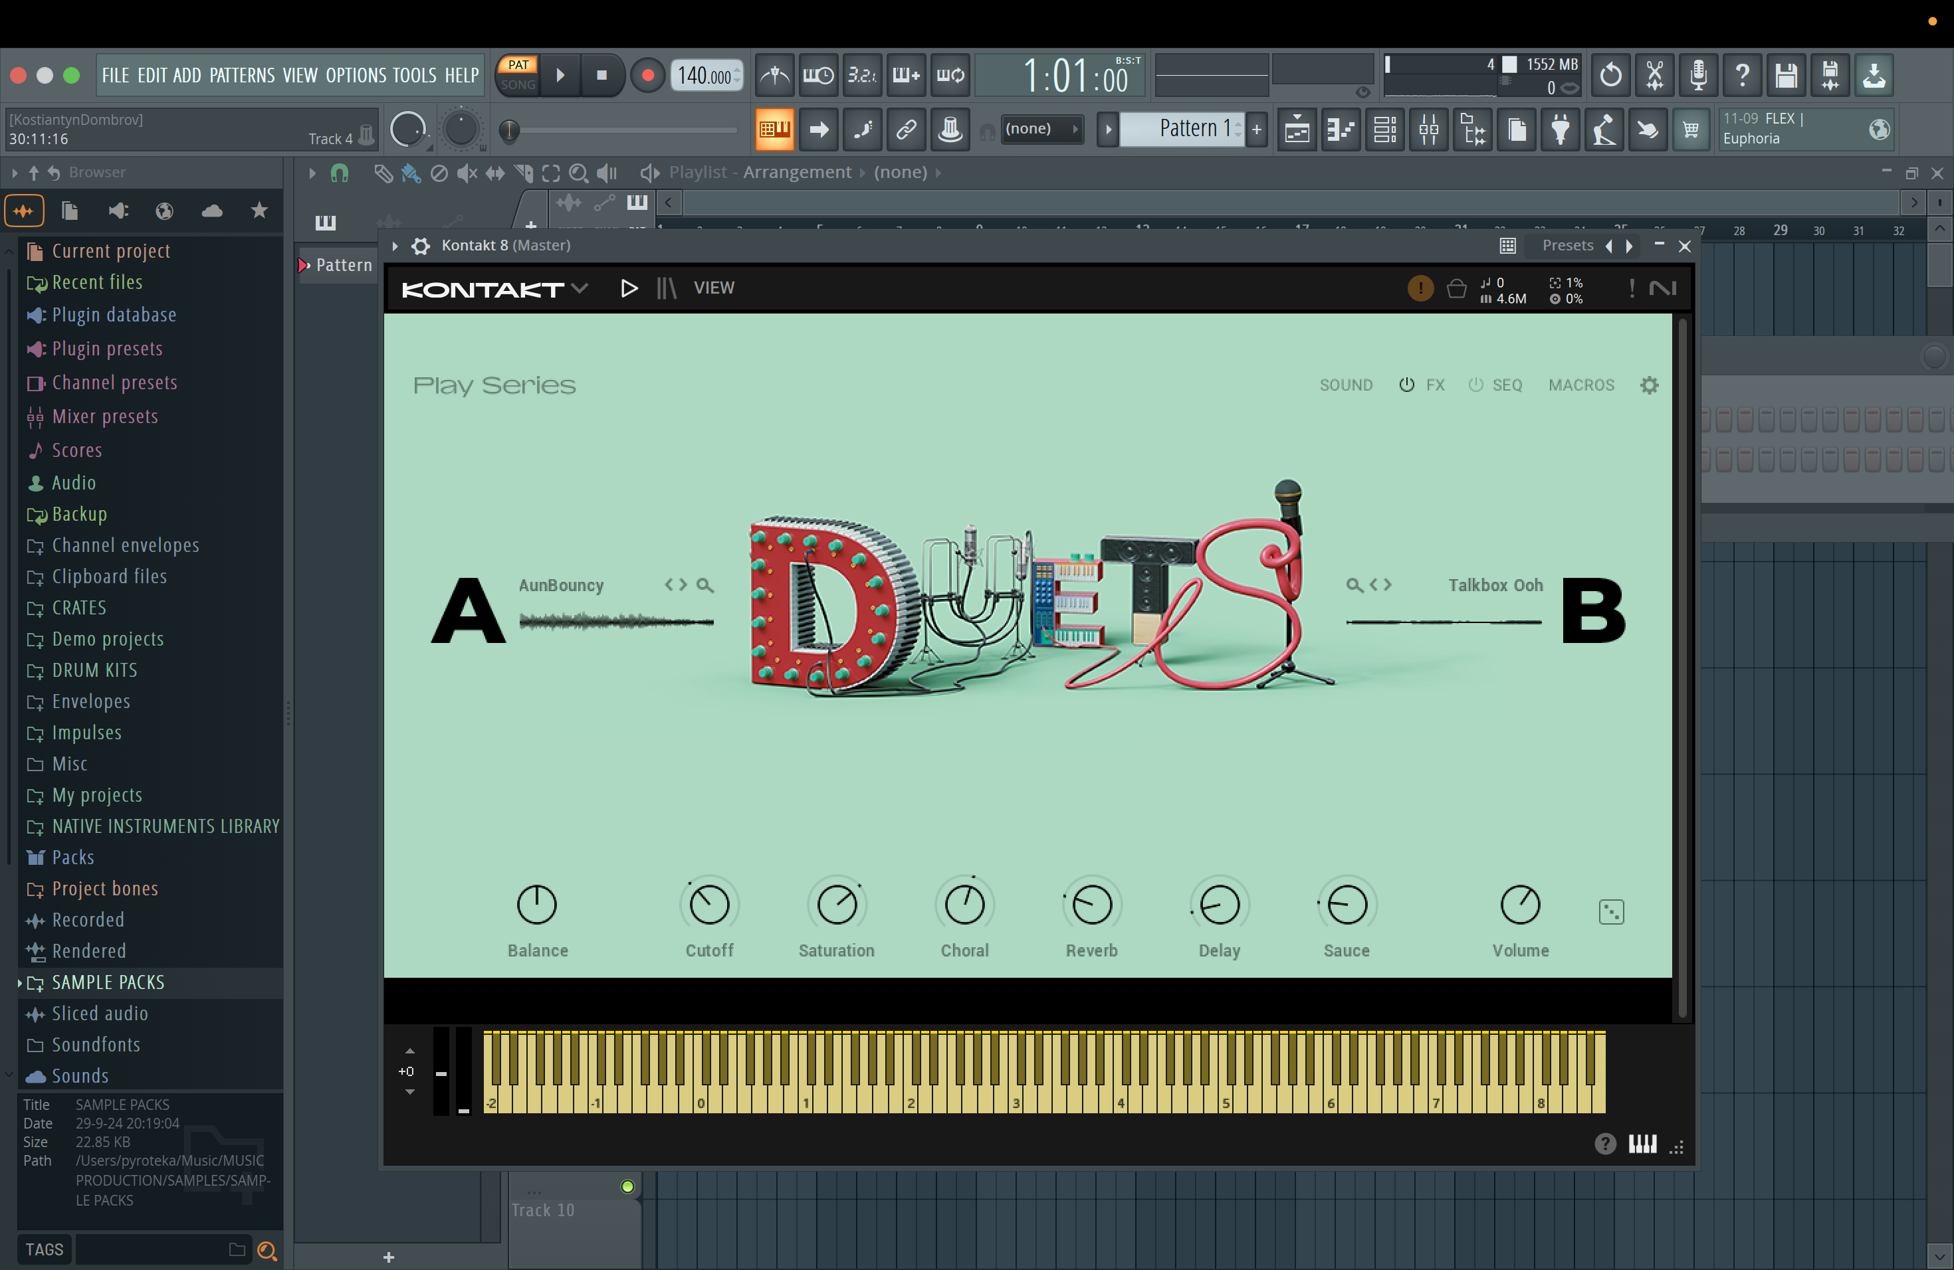Click the metronome icon in toolbar
The width and height of the screenshot is (1954, 1270).
pyautogui.click(x=774, y=76)
